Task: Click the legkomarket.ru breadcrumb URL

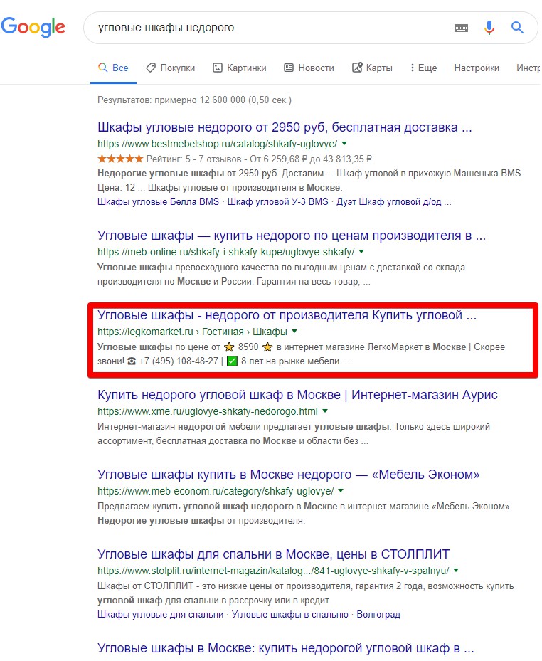Action: click(x=192, y=332)
